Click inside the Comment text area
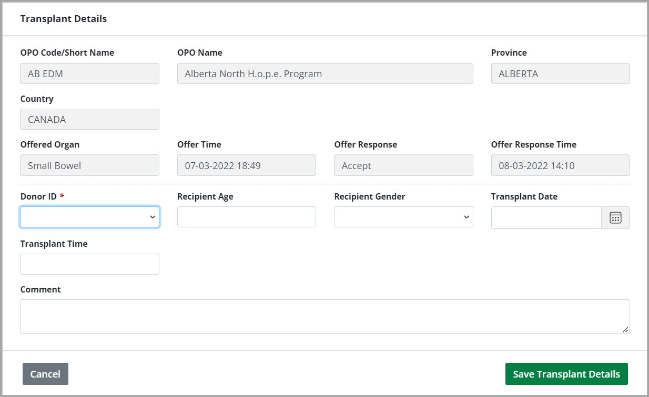Screen dimensions: 649x397 324,316
